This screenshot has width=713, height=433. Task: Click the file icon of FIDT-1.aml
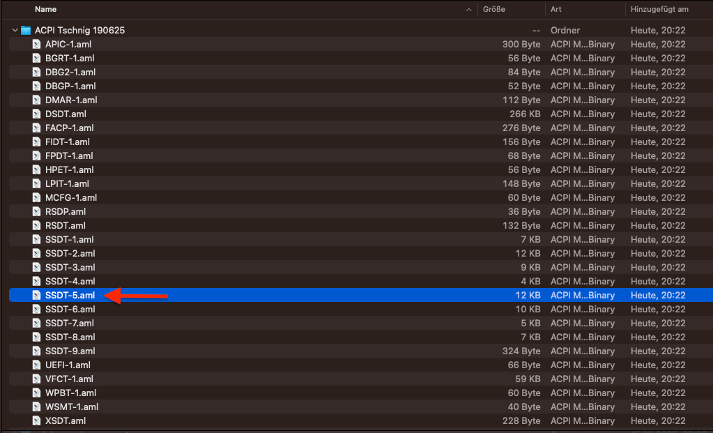[x=36, y=142]
